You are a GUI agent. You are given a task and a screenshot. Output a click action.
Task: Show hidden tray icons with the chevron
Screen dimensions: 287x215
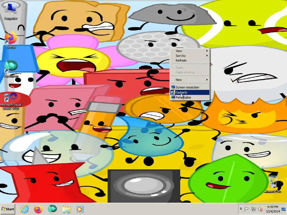point(241,209)
